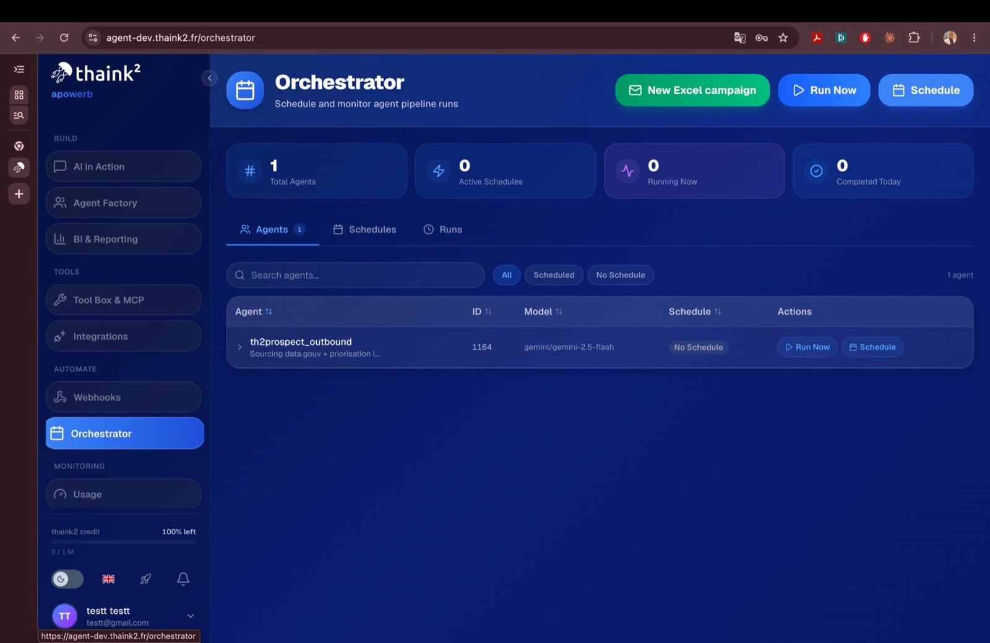990x643 pixels.
Task: Click the Orchestrator calendar icon in the header
Action: [x=245, y=90]
